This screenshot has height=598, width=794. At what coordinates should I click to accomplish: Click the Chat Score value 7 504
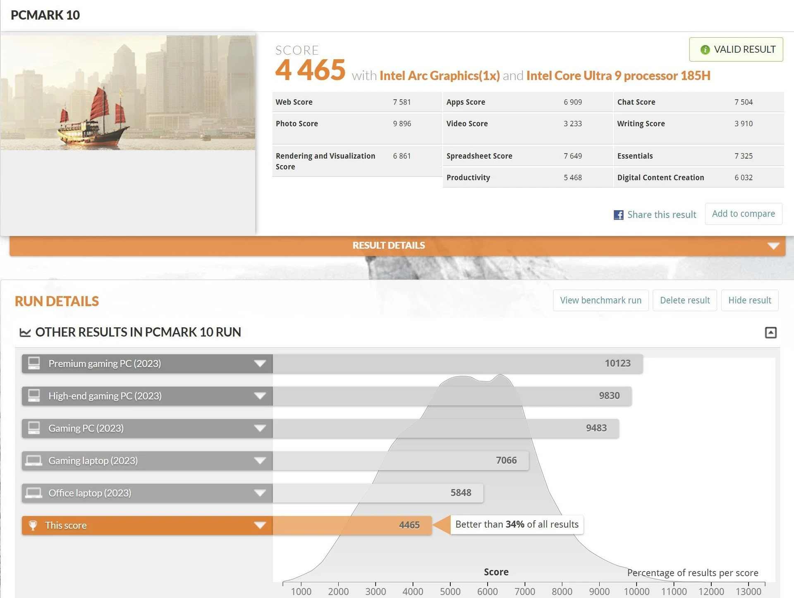click(743, 102)
